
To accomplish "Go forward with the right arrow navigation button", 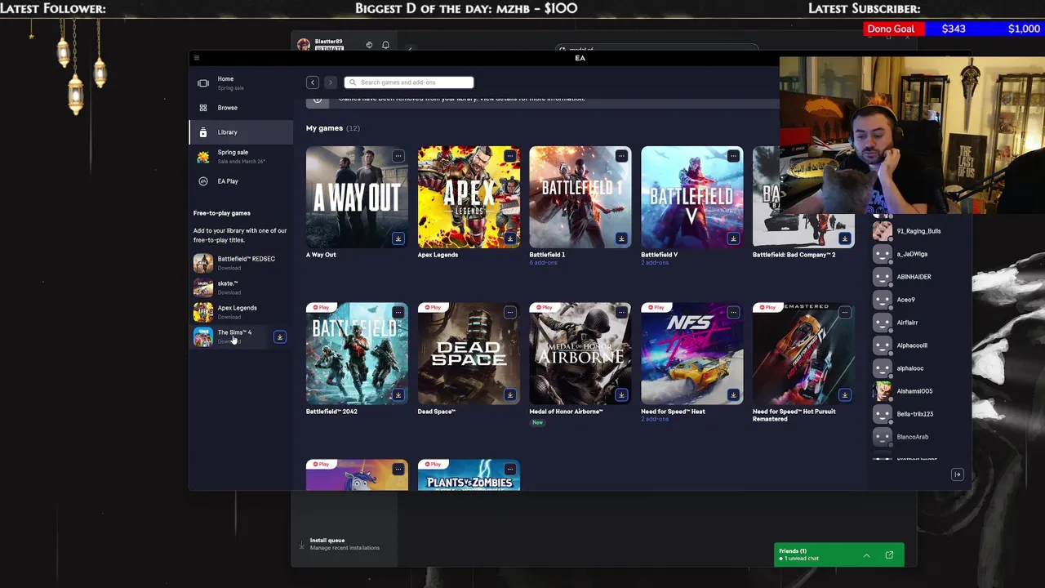I will point(330,82).
